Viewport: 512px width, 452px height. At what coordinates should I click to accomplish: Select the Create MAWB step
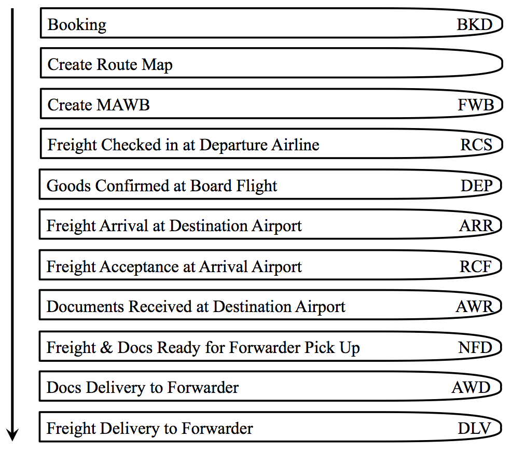pyautogui.click(x=99, y=105)
